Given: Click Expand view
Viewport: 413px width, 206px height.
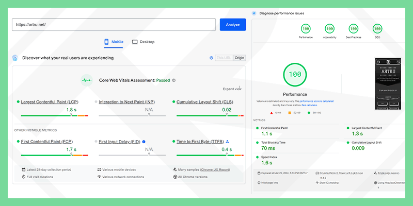Looking at the screenshot, I should [x=232, y=89].
